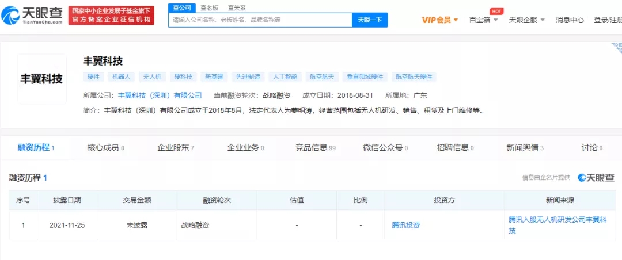
Task: Switch to 微信公众号 tab
Action: pos(385,148)
